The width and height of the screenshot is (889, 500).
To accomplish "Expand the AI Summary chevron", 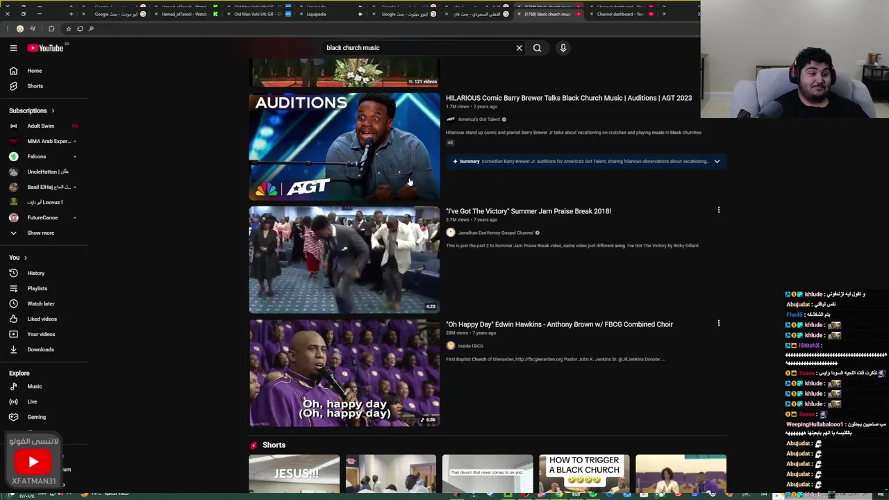I will click(717, 161).
